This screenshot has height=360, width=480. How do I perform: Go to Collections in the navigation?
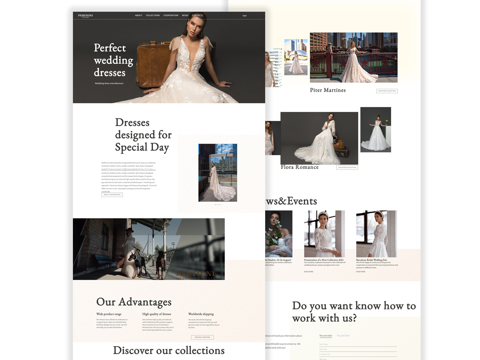(153, 15)
